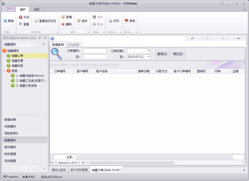Open 1. 销售月报表(Demo) report
This screenshot has height=181, width=249.
[x=30, y=76]
